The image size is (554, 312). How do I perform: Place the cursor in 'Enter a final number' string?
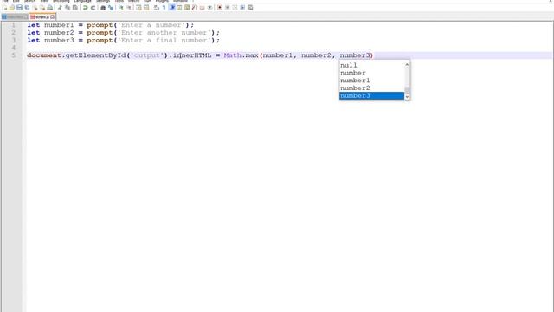coord(164,41)
